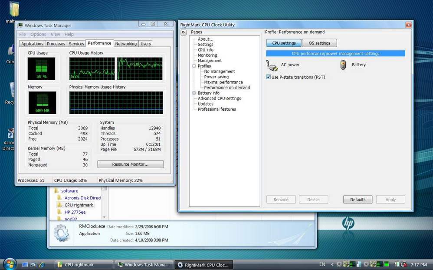
Task: Click the HP 2775ee folder icon
Action: (59, 212)
